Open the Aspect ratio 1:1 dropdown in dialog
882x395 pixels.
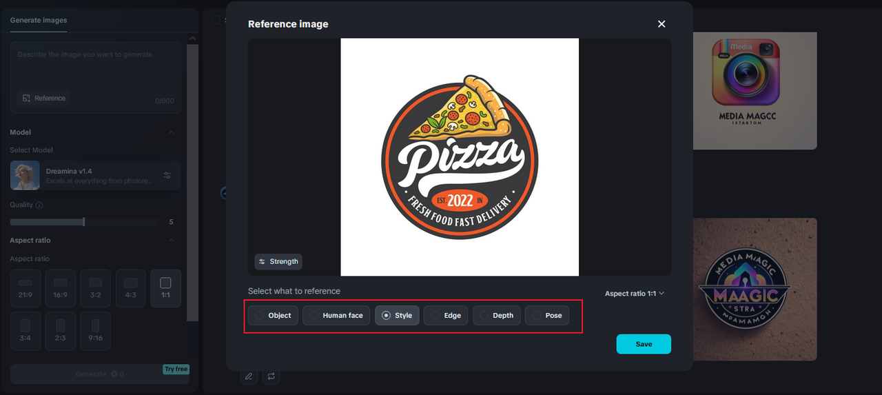635,294
